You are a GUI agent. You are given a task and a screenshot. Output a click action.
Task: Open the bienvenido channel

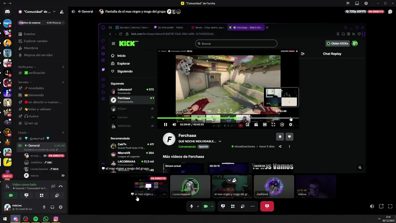(41, 95)
